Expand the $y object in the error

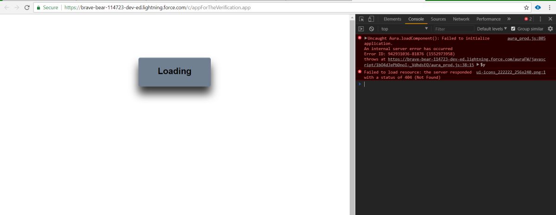click(x=478, y=65)
